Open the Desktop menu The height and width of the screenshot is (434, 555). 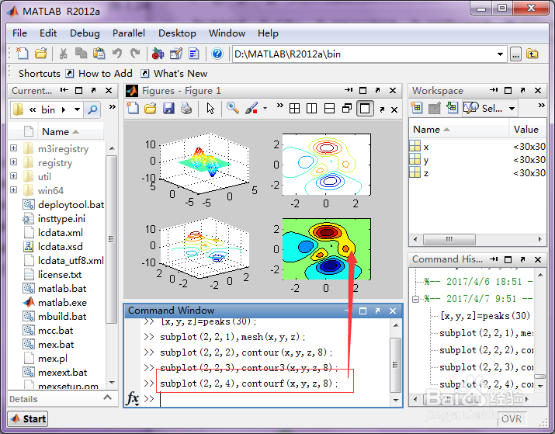coord(177,33)
